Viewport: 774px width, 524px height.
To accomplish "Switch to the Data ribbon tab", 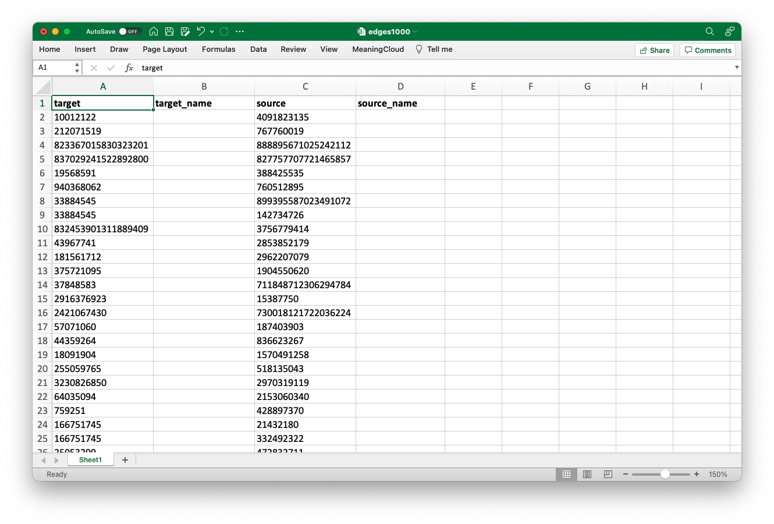I will [x=258, y=49].
